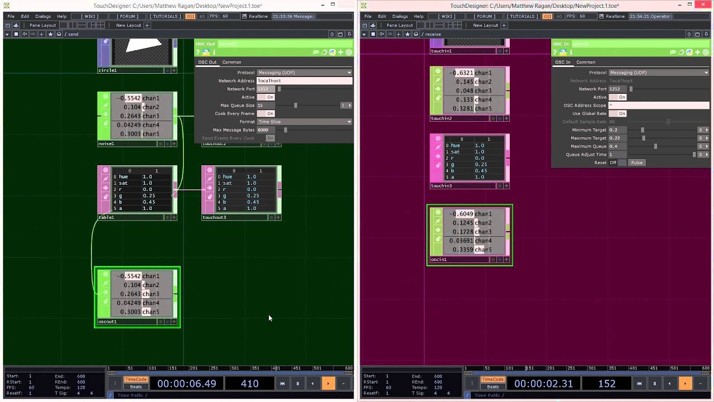Click the comment bubble icon in OSC In panel
Screen dimensions: 714x402
pos(673,52)
